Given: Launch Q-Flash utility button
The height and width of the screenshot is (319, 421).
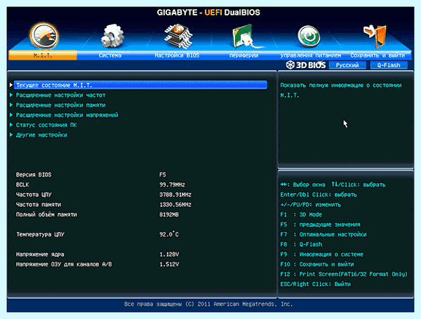Looking at the screenshot, I should pyautogui.click(x=389, y=65).
